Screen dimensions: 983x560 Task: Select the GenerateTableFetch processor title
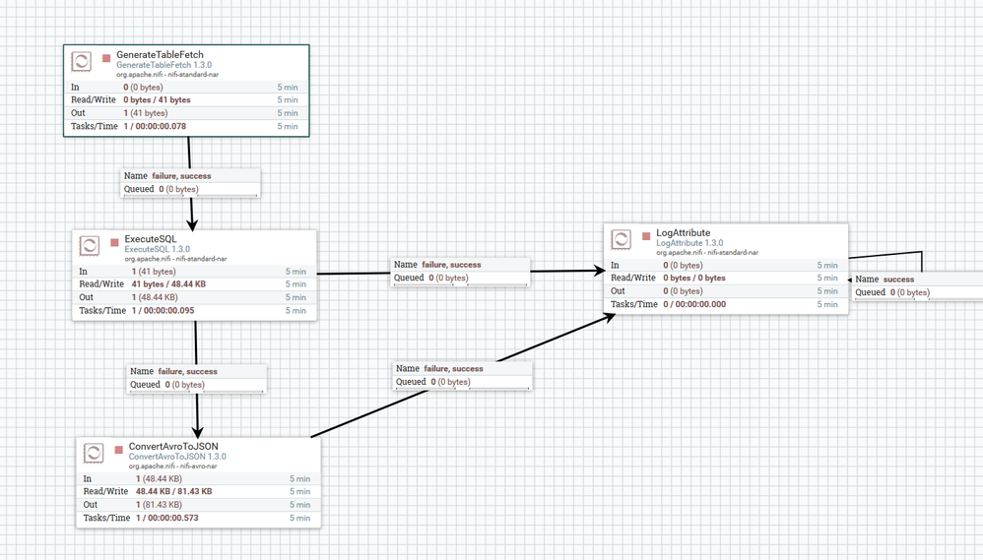(160, 54)
